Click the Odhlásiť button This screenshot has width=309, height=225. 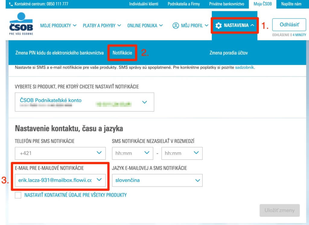289,25
